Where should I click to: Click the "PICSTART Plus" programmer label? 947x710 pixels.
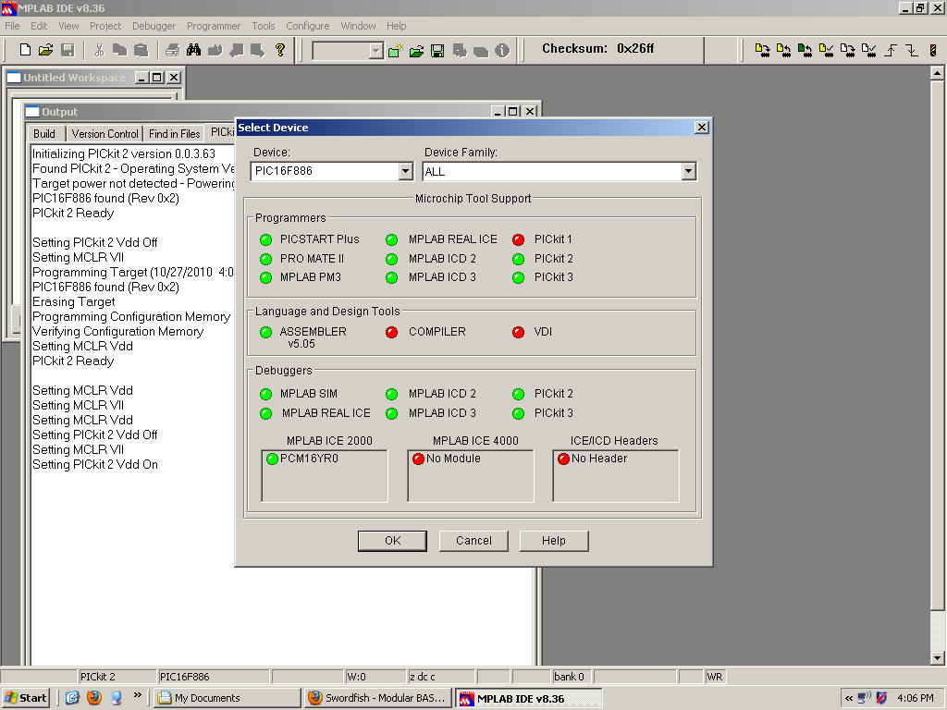pos(319,239)
